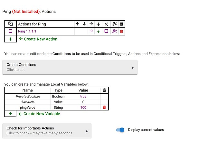The height and width of the screenshot is (161, 199).
Task: Click the move down arrow in header
Action: click(x=84, y=24)
